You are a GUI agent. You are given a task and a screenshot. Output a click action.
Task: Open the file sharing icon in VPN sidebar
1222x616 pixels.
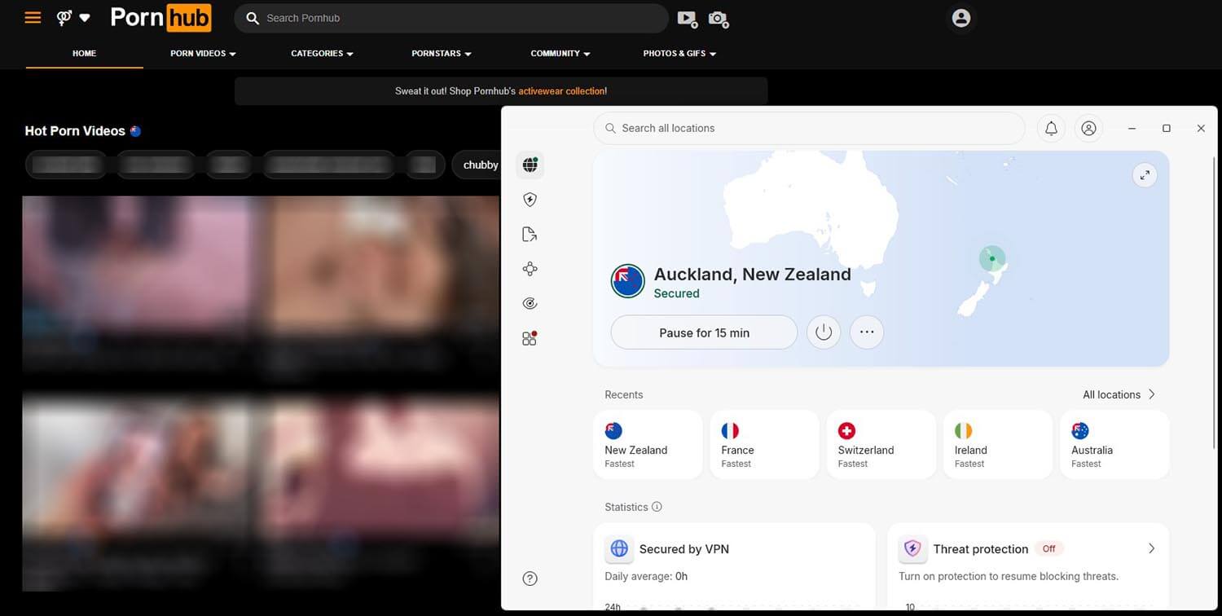pyautogui.click(x=530, y=235)
